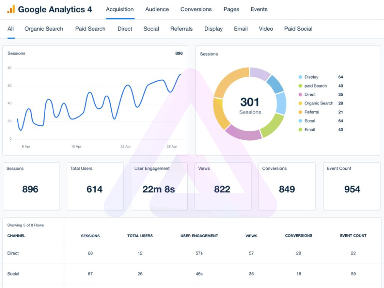Image resolution: width=384 pixels, height=288 pixels.
Task: Select the Total Users 614 card
Action: tap(95, 187)
